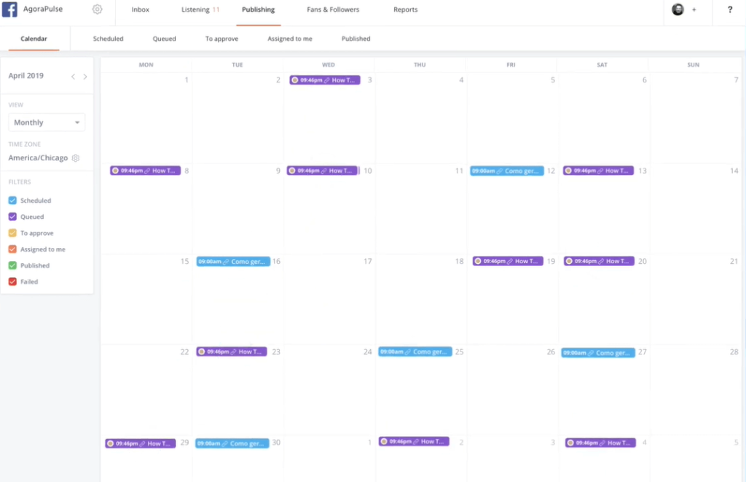746x482 pixels.
Task: Open queued post on April 29
Action: click(x=141, y=443)
